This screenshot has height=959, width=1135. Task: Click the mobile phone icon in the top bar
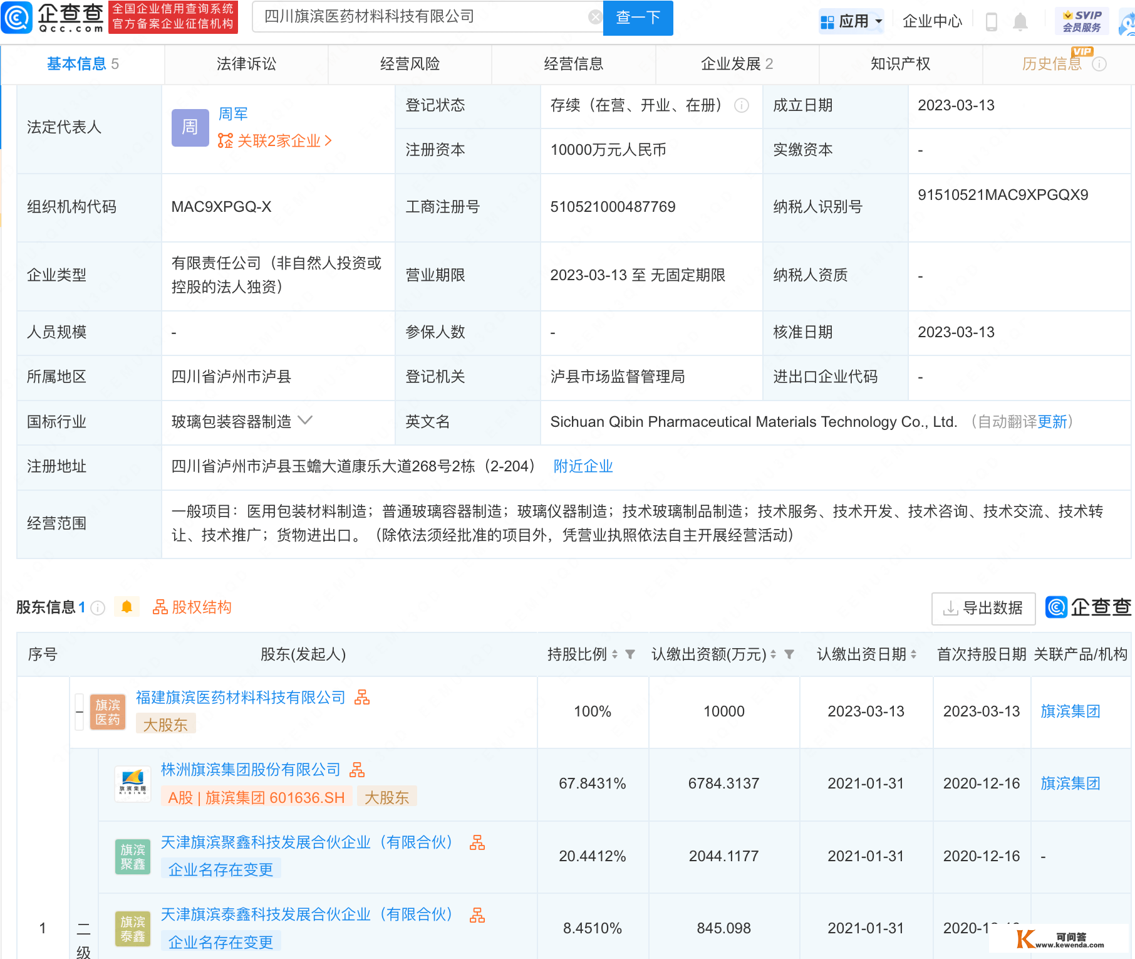tap(992, 21)
